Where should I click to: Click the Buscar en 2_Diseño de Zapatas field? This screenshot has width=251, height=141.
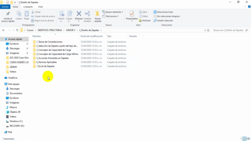230,30
